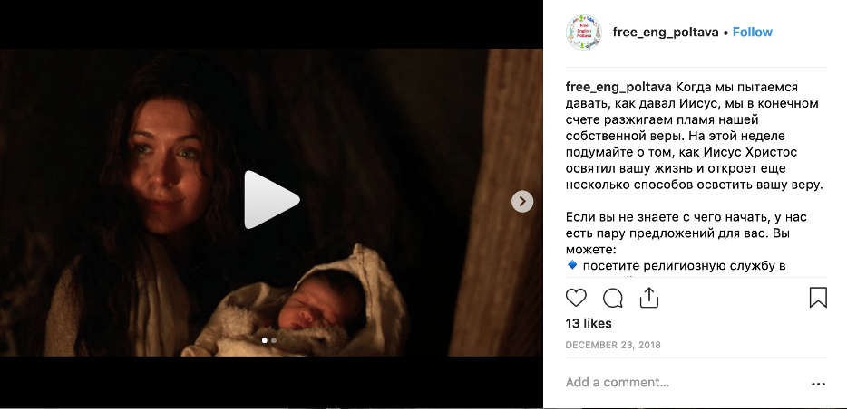Open the December 23, 2018 timestamp link

(x=612, y=345)
